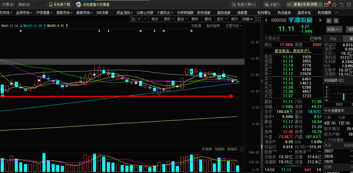Expand more menu items chevron

click(336, 12)
